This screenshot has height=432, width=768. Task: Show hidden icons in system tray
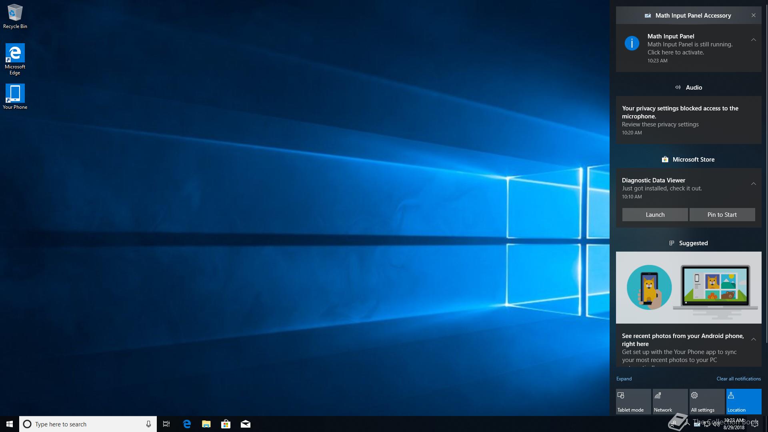tap(687, 424)
